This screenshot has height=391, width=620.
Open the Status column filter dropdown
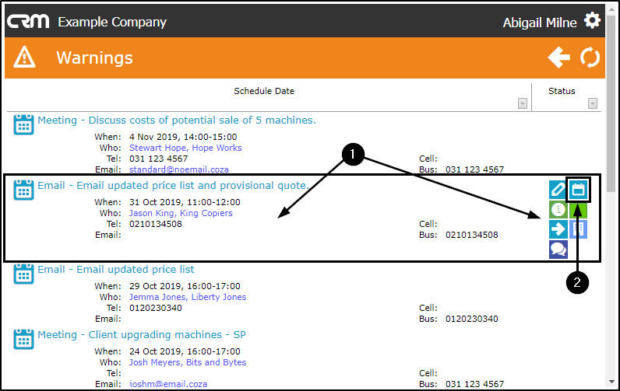pyautogui.click(x=592, y=103)
